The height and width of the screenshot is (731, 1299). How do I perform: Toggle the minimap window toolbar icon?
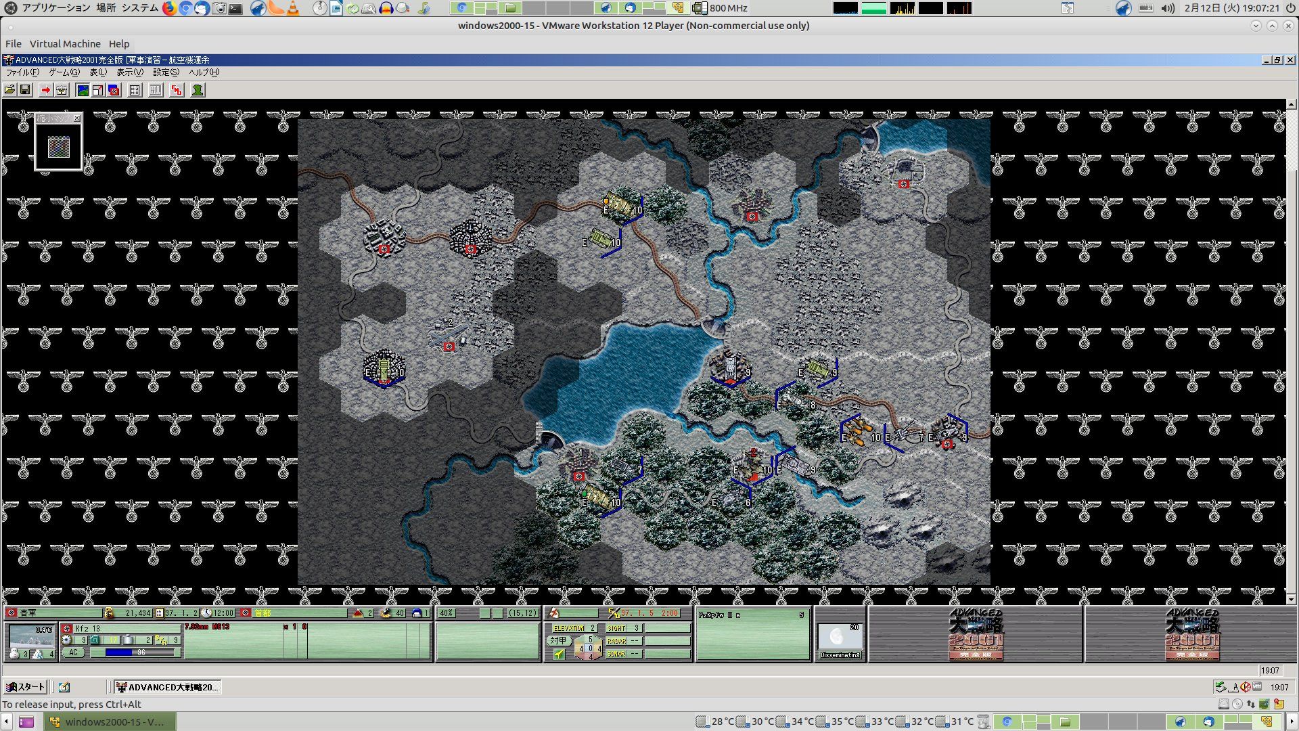pos(98,90)
